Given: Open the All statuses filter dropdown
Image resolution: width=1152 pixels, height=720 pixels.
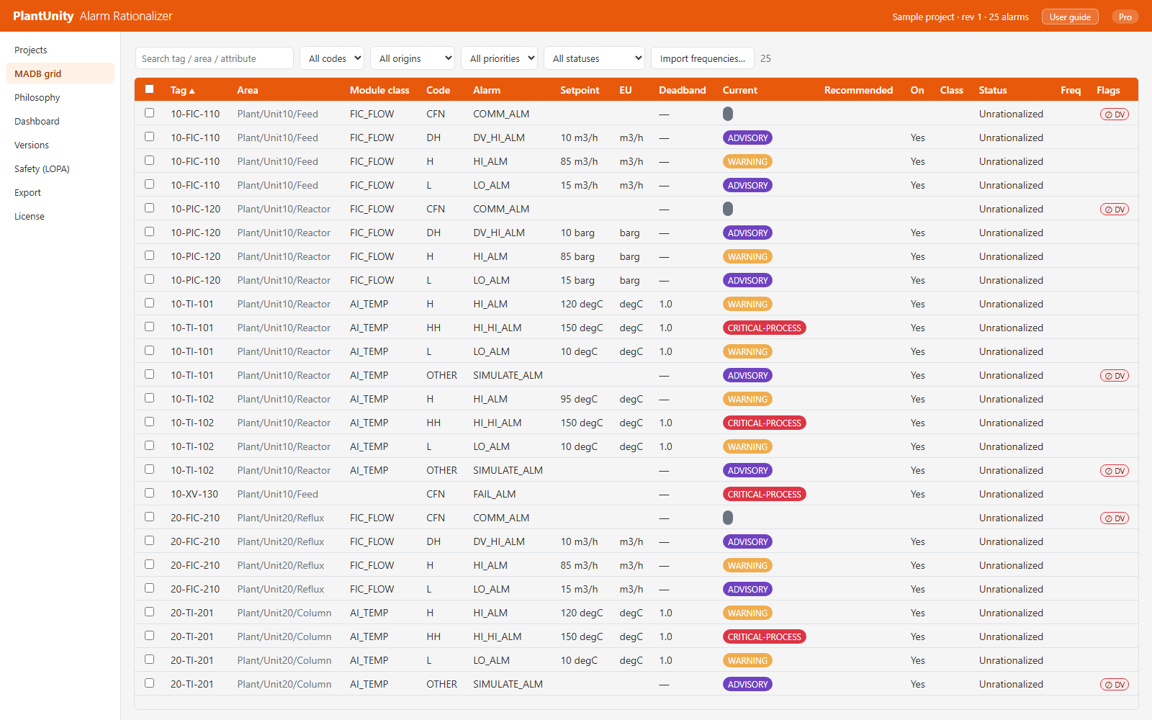Looking at the screenshot, I should click(594, 58).
